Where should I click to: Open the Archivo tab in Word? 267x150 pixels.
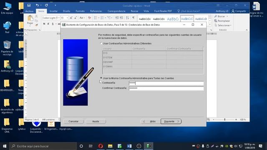[x=30, y=11]
